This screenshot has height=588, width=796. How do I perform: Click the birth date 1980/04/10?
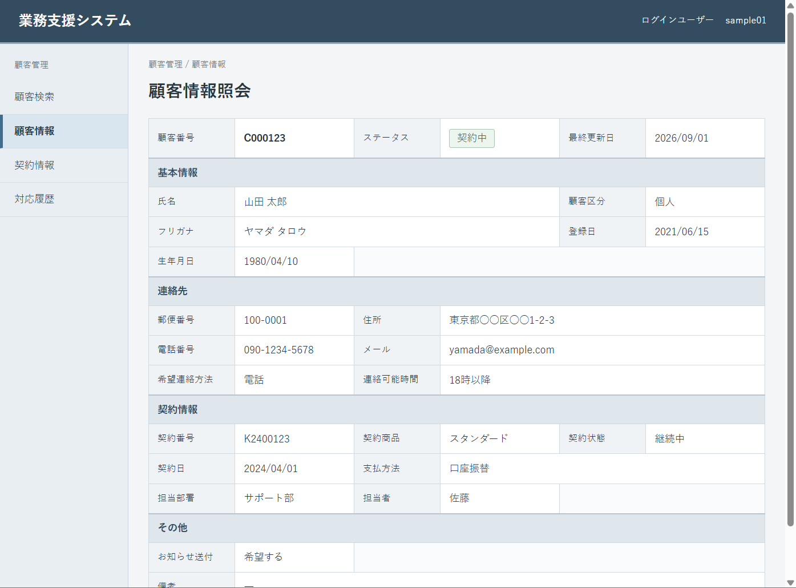tap(271, 261)
